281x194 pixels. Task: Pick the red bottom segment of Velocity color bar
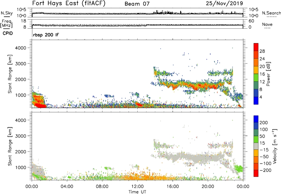tap(256, 173)
